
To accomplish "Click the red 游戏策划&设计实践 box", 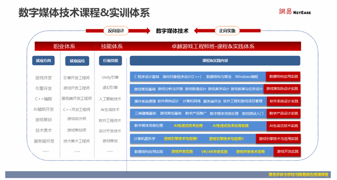I will click(x=282, y=89).
